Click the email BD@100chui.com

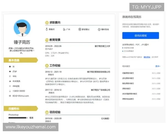[x=21, y=96]
